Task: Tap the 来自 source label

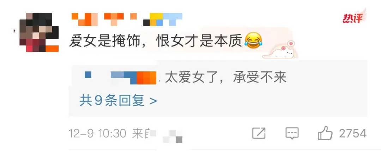Action: pyautogui.click(x=140, y=133)
